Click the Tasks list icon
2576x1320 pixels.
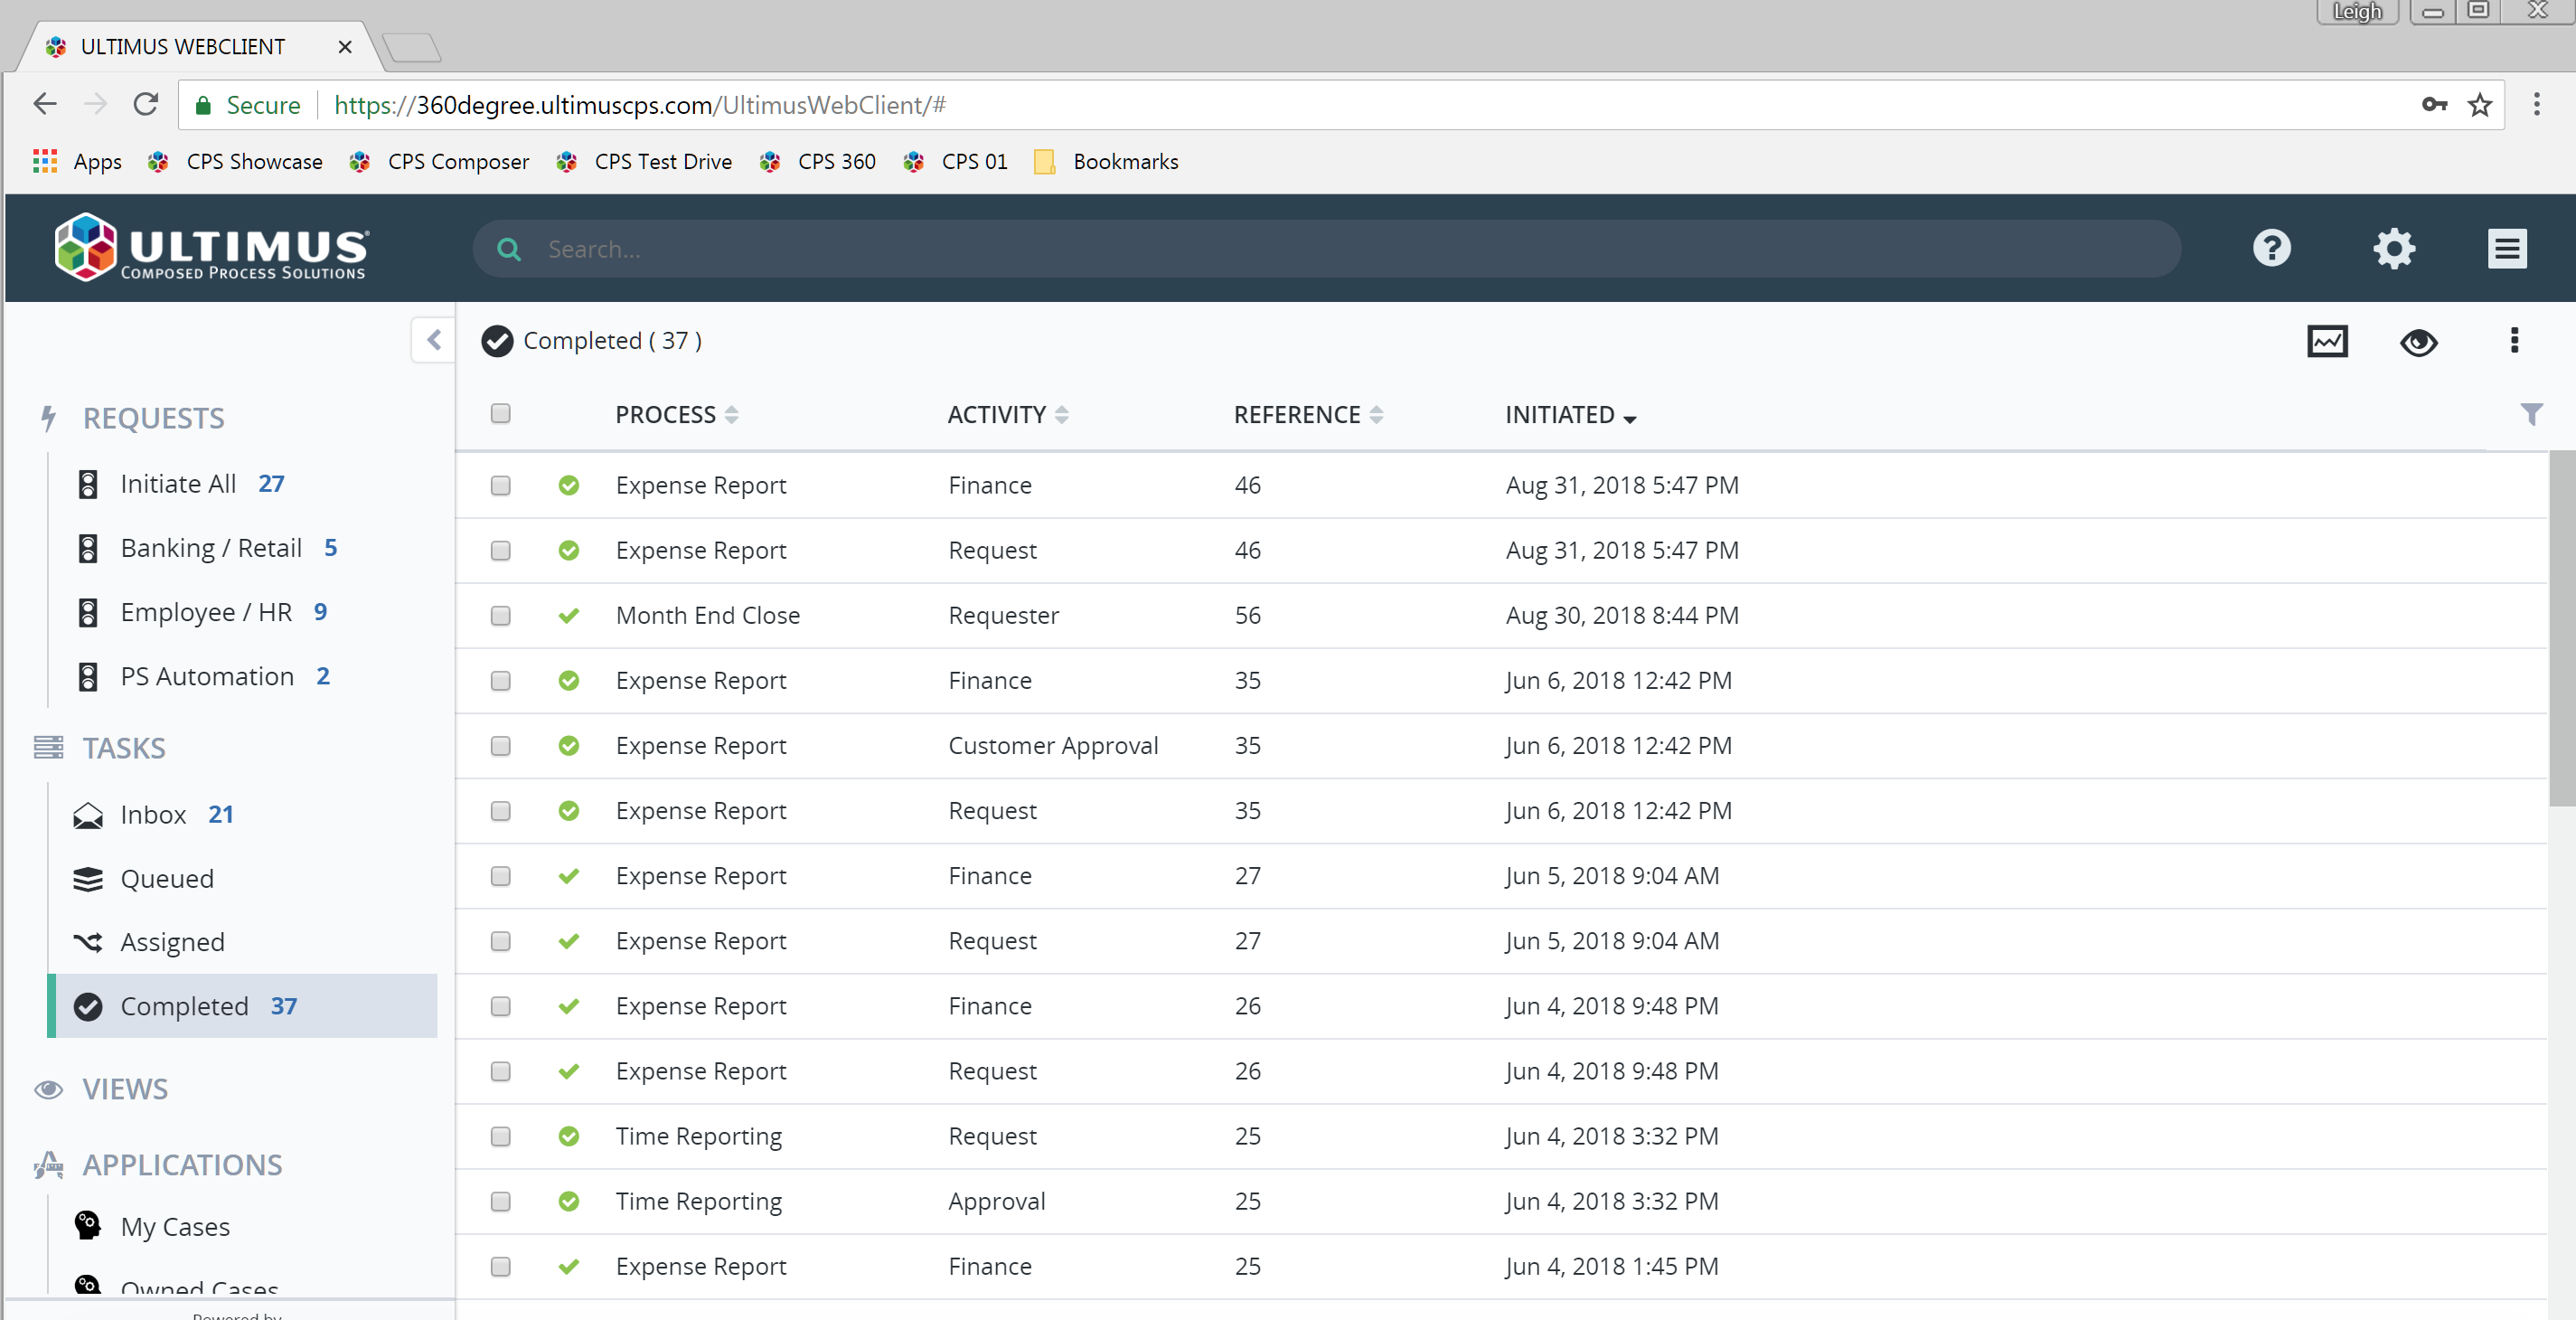[48, 747]
